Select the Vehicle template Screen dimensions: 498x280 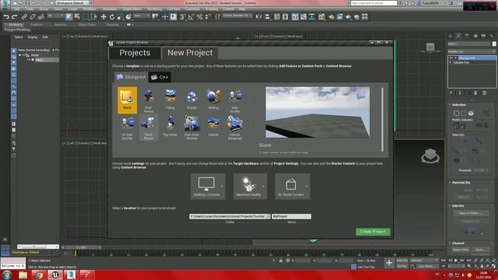(x=213, y=128)
